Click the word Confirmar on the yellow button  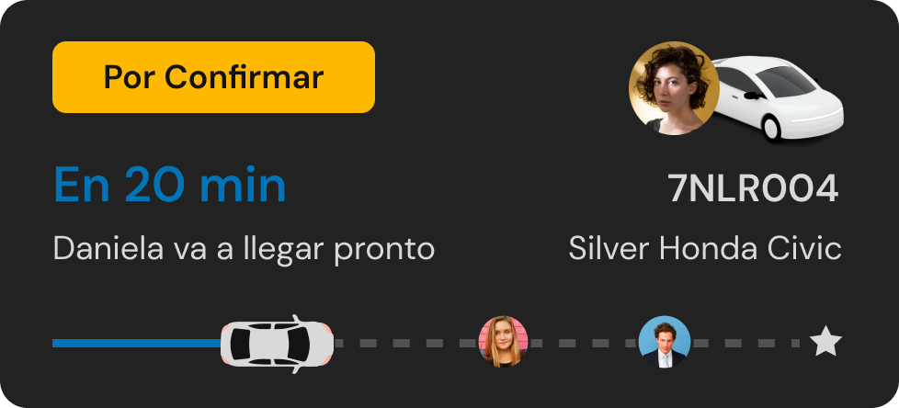click(245, 77)
